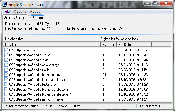The width and height of the screenshot is (175, 111).
Task: Sort by the Matches column header
Action: click(x=109, y=45)
